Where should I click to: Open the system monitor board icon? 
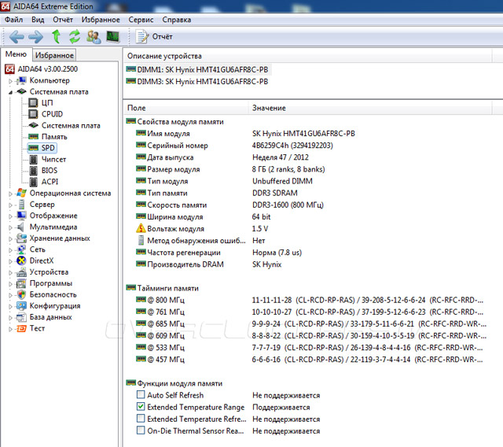(112, 37)
